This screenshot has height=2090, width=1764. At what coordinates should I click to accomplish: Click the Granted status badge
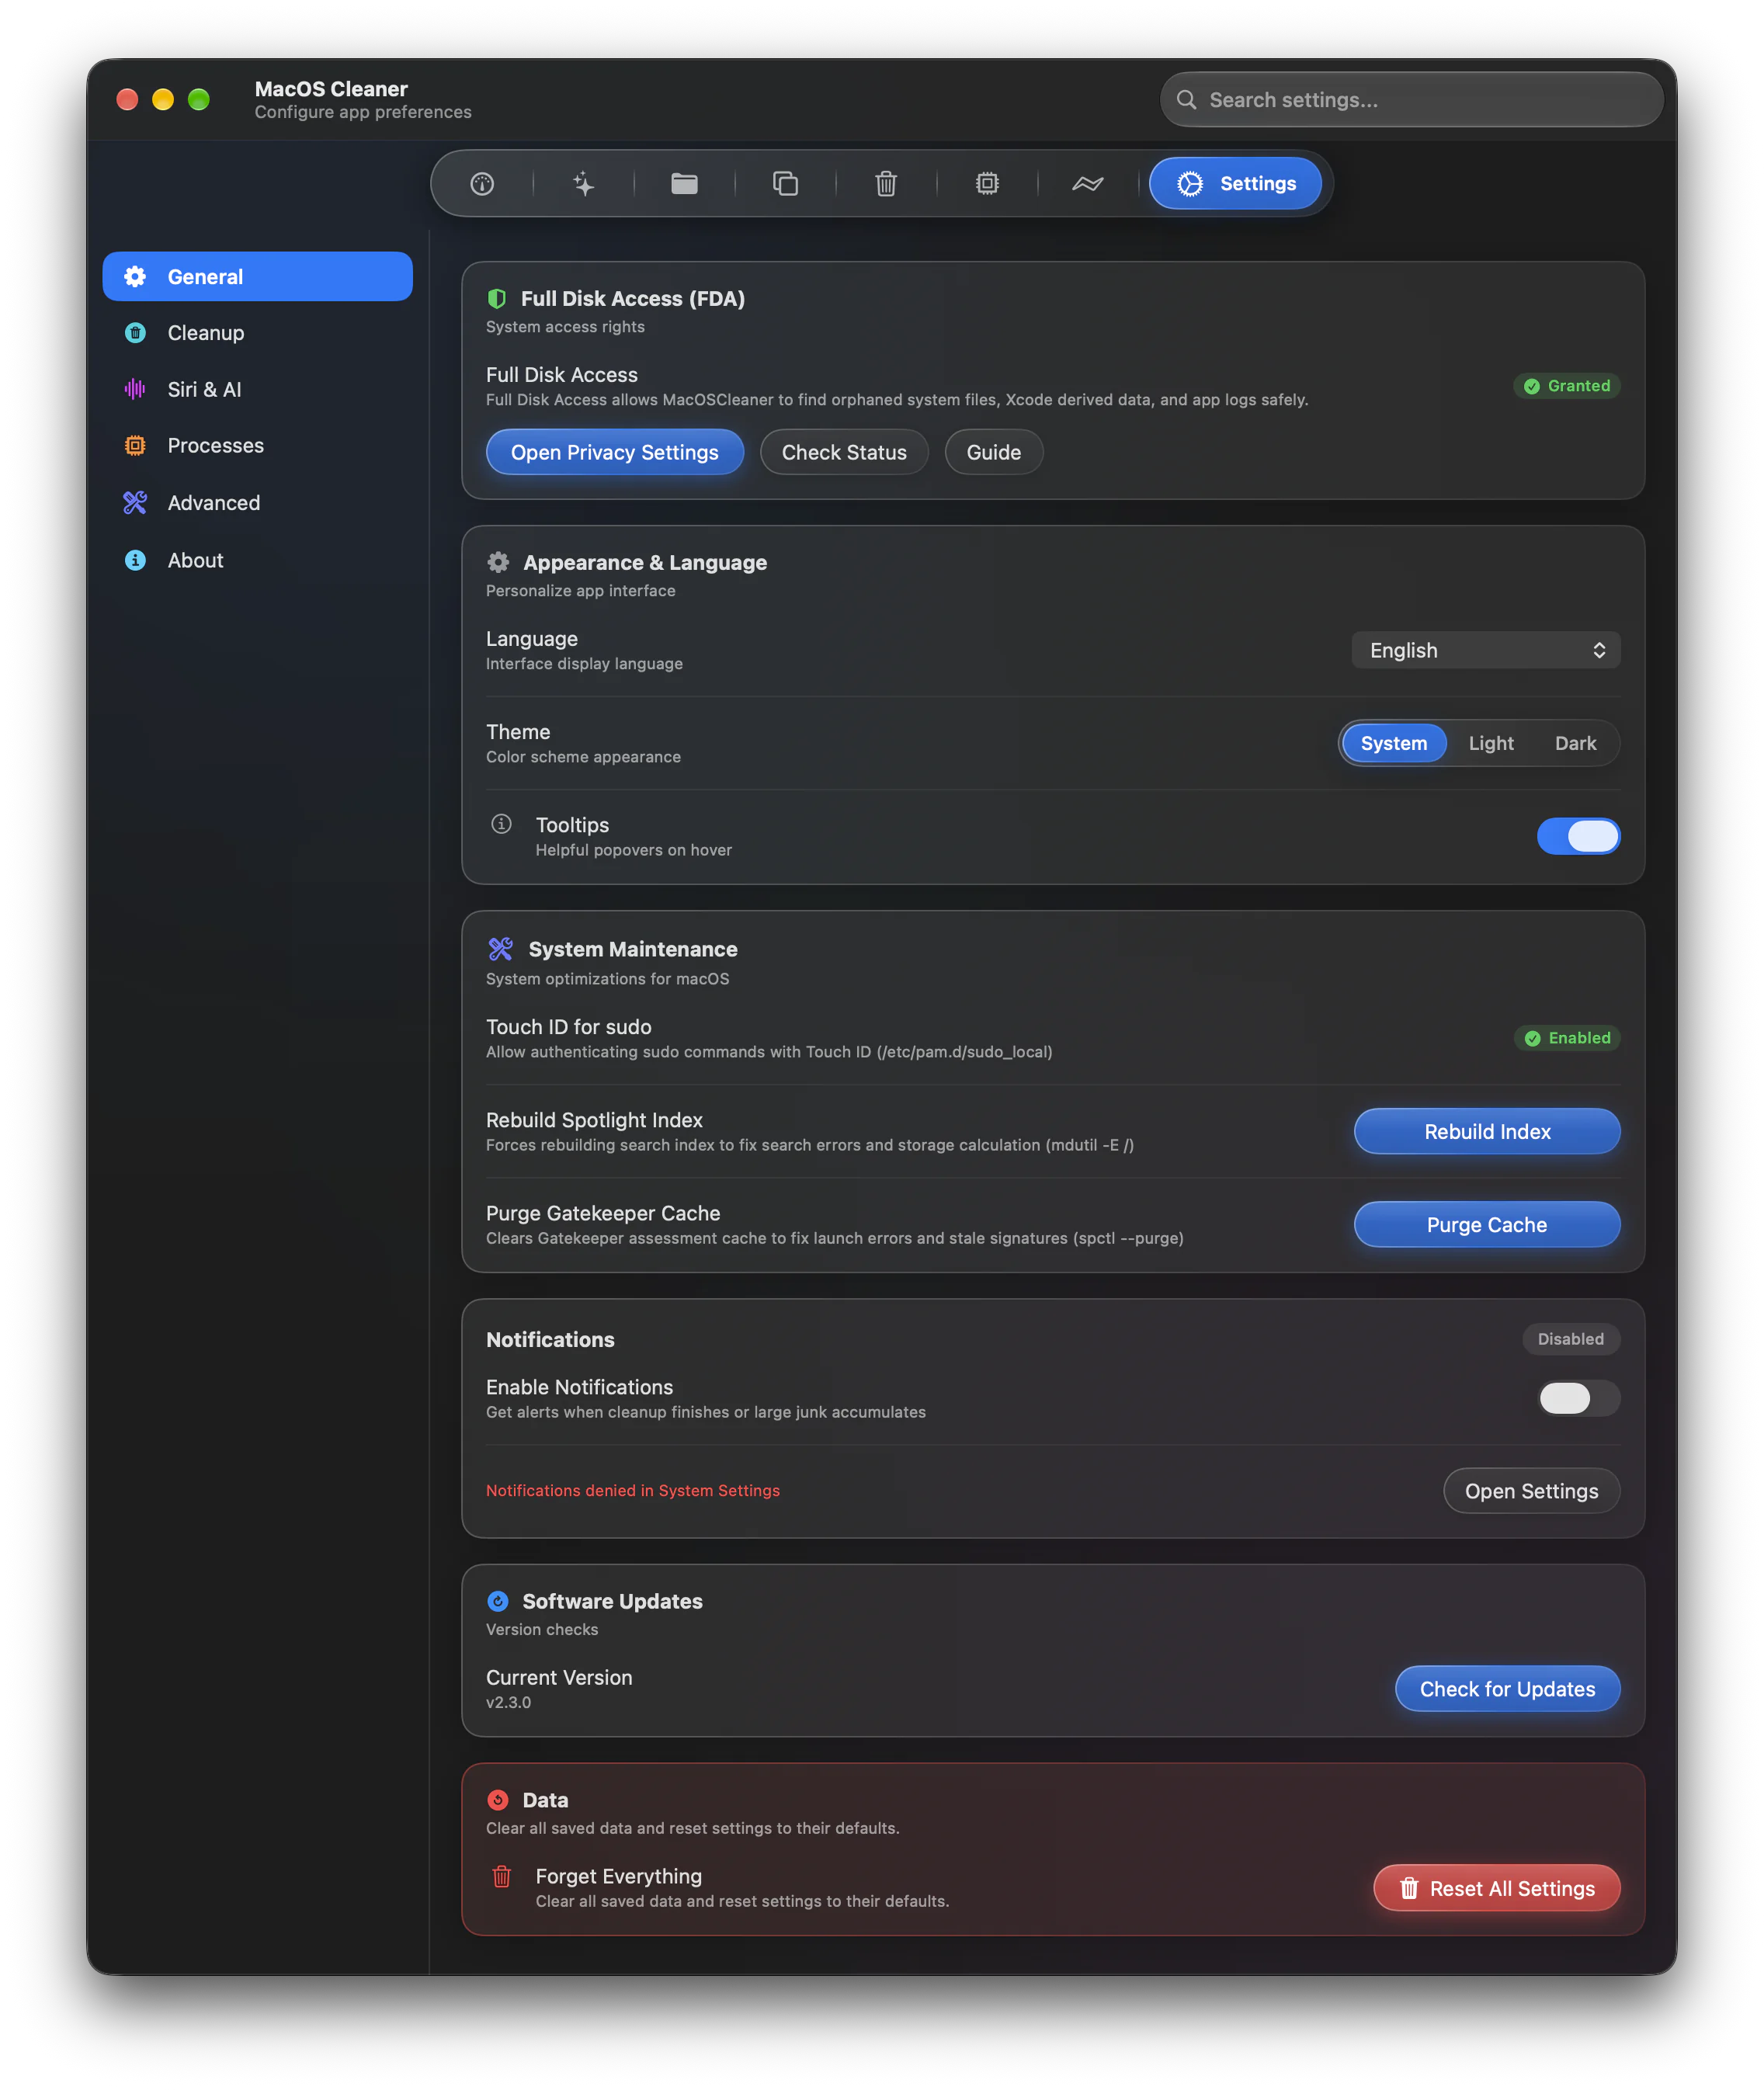pyautogui.click(x=1566, y=386)
